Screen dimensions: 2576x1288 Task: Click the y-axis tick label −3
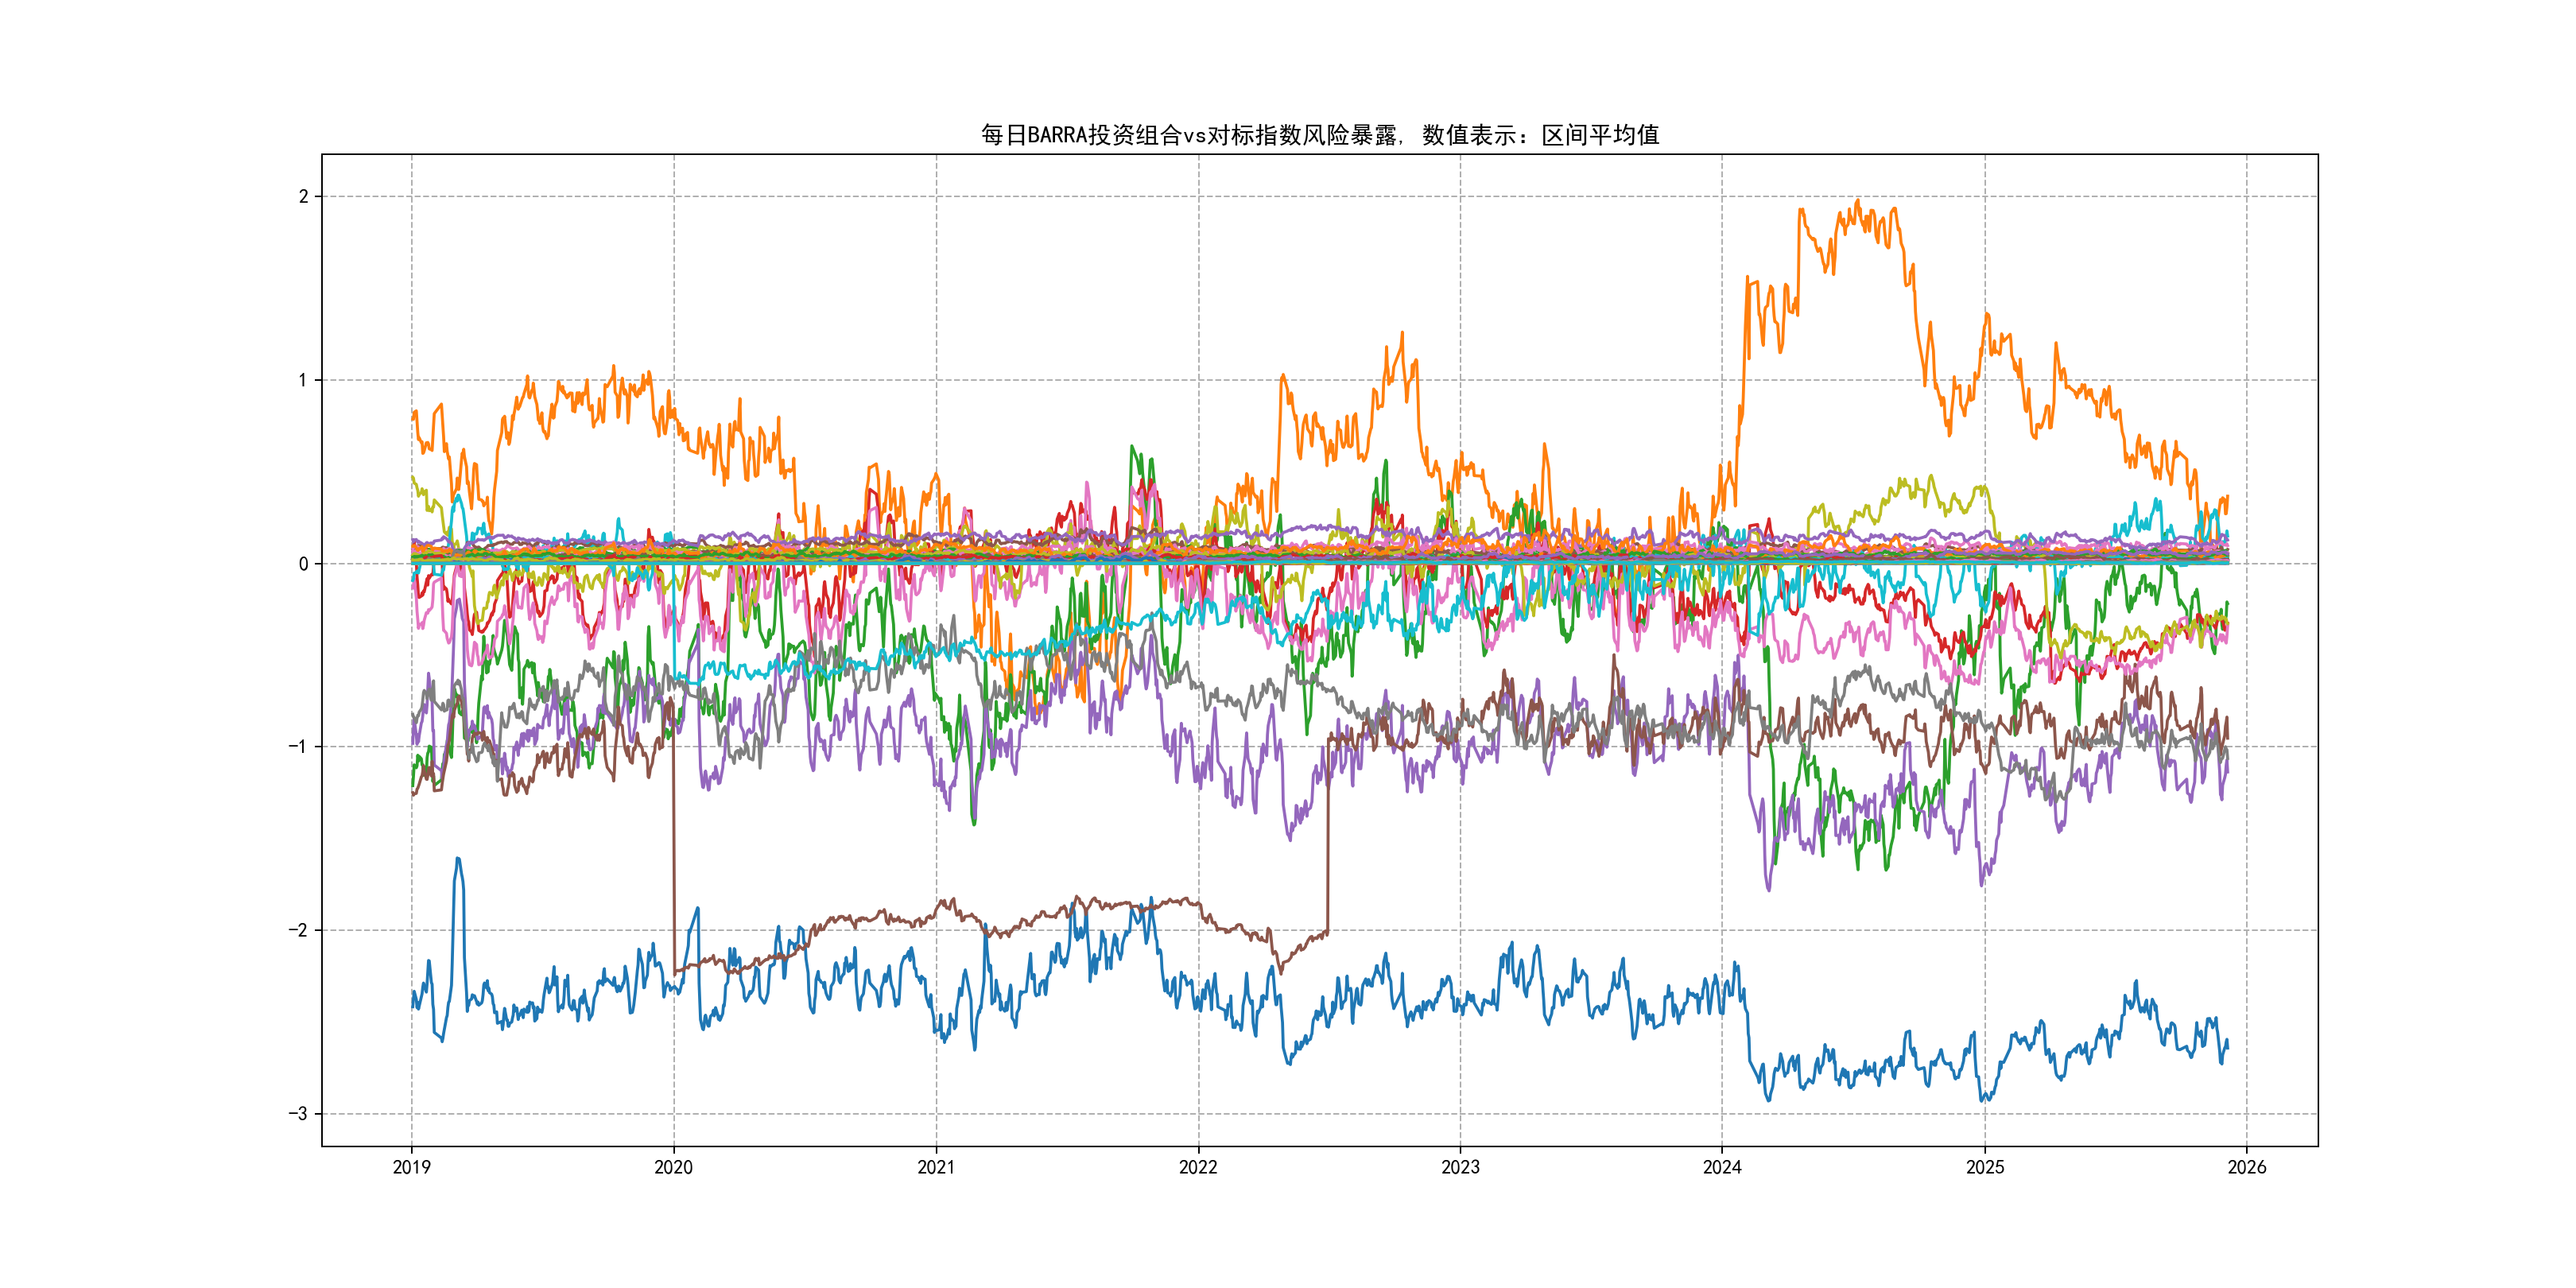(298, 1114)
